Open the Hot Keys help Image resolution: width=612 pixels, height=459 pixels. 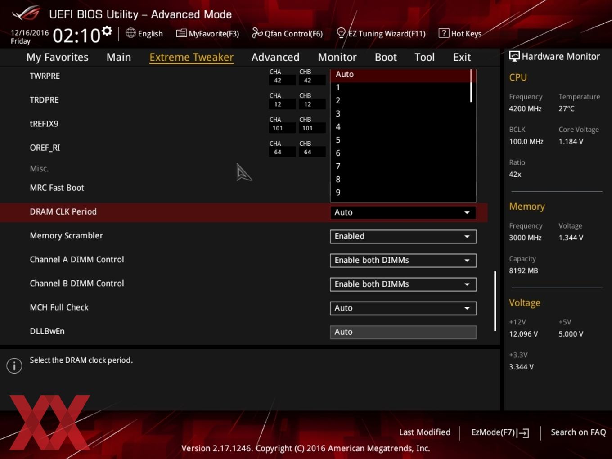460,33
